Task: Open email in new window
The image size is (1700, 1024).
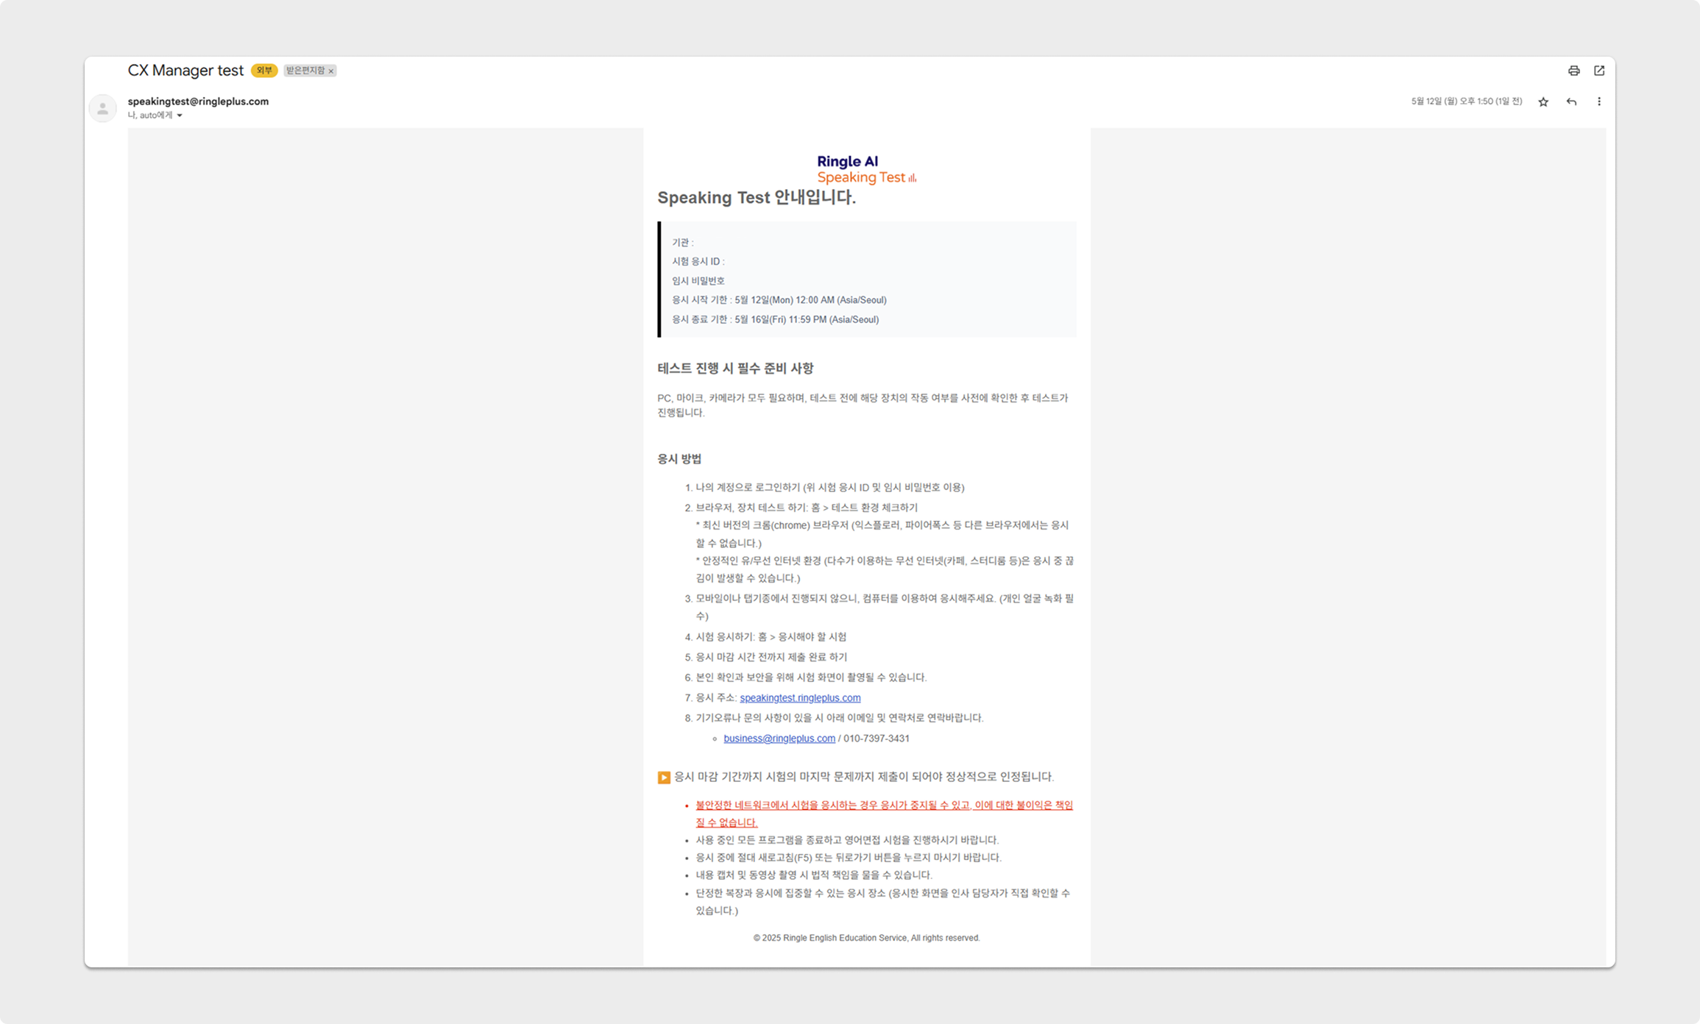Action: pos(1599,71)
